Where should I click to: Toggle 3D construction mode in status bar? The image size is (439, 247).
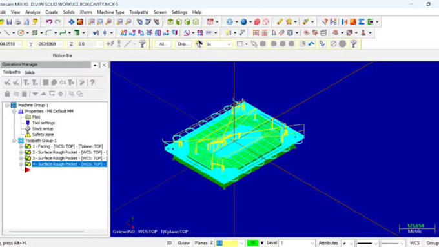click(x=169, y=243)
